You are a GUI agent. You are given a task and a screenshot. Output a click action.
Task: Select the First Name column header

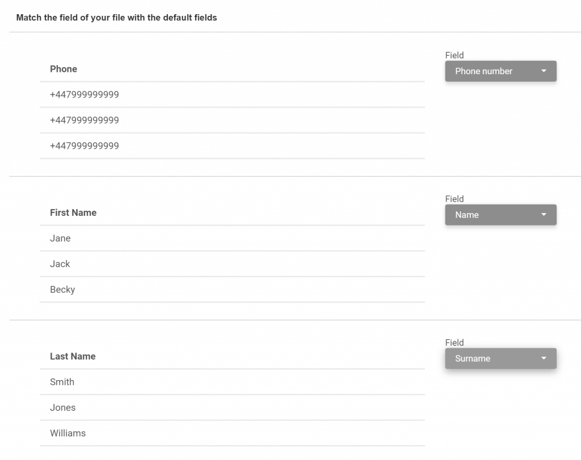pyautogui.click(x=73, y=212)
